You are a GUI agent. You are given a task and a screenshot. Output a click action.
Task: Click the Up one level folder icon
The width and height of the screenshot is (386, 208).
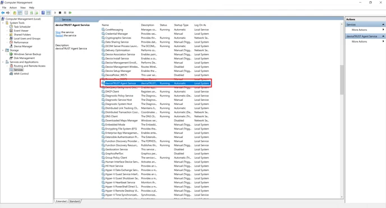pyautogui.click(x=15, y=13)
